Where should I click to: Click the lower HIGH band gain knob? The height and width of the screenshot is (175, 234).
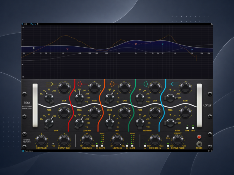tap(185, 113)
